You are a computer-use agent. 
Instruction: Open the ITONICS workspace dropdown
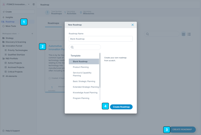[x=17, y=4]
